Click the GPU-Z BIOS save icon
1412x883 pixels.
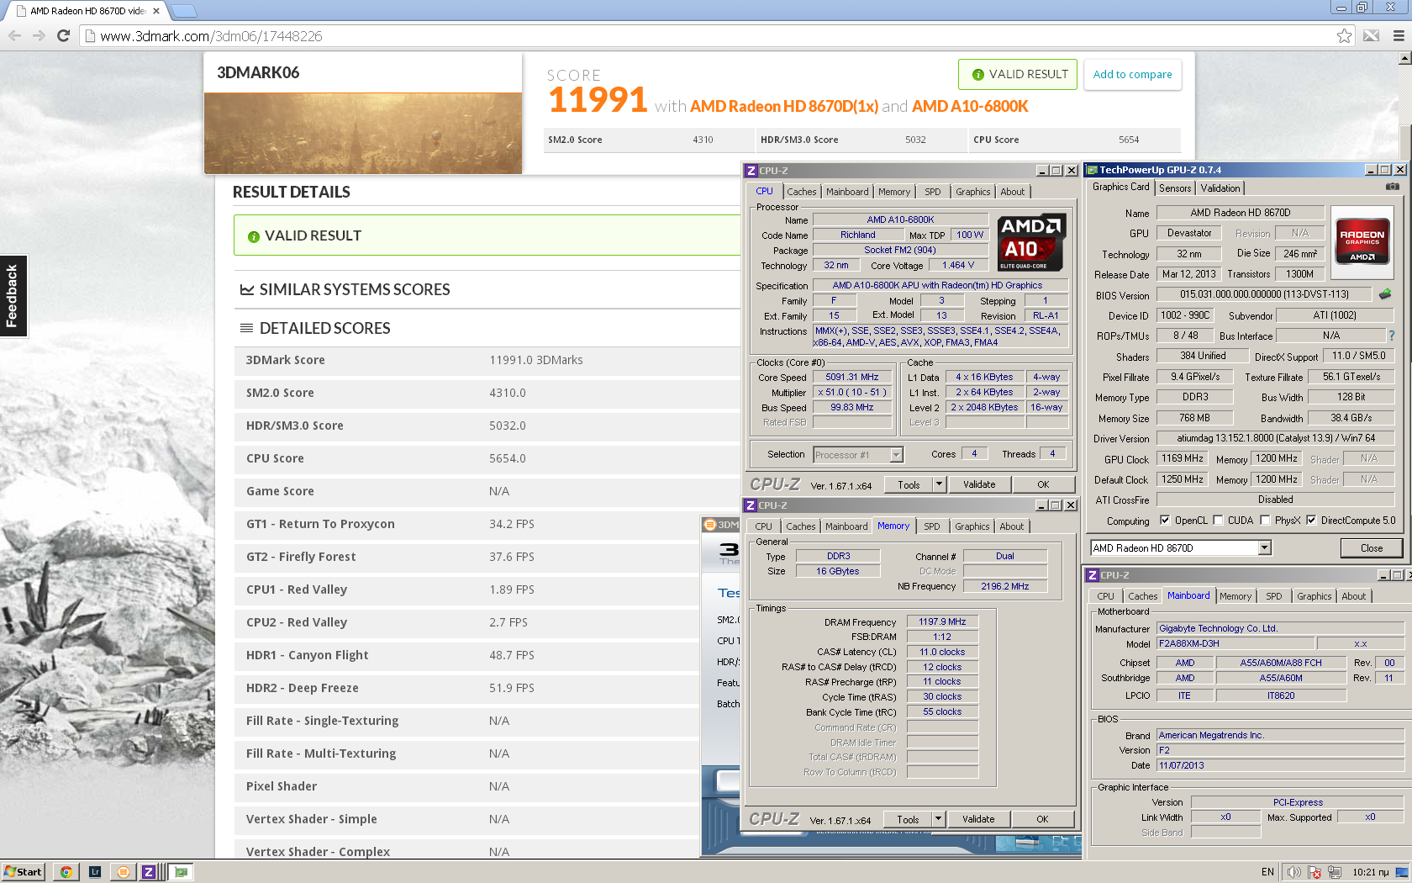click(x=1385, y=294)
